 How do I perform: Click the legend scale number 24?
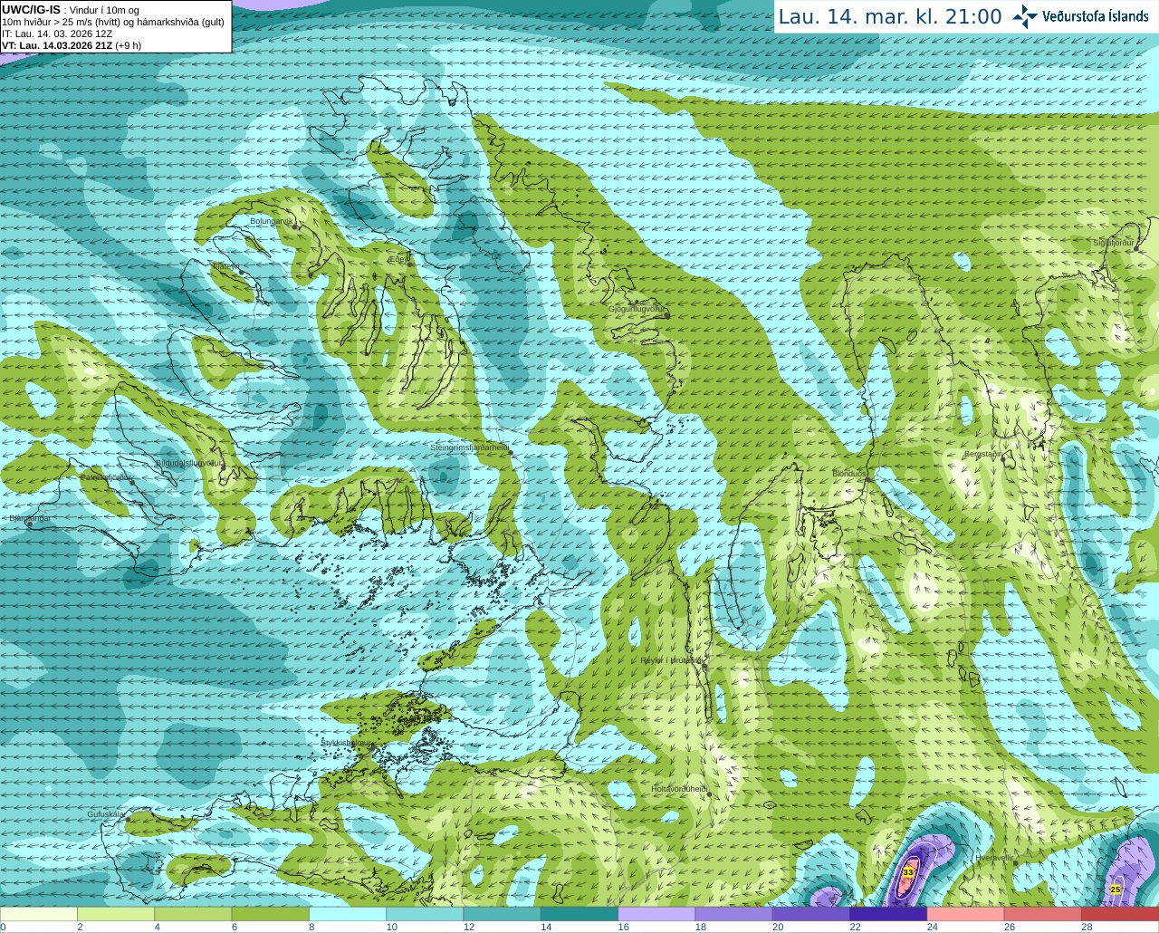[x=933, y=927]
